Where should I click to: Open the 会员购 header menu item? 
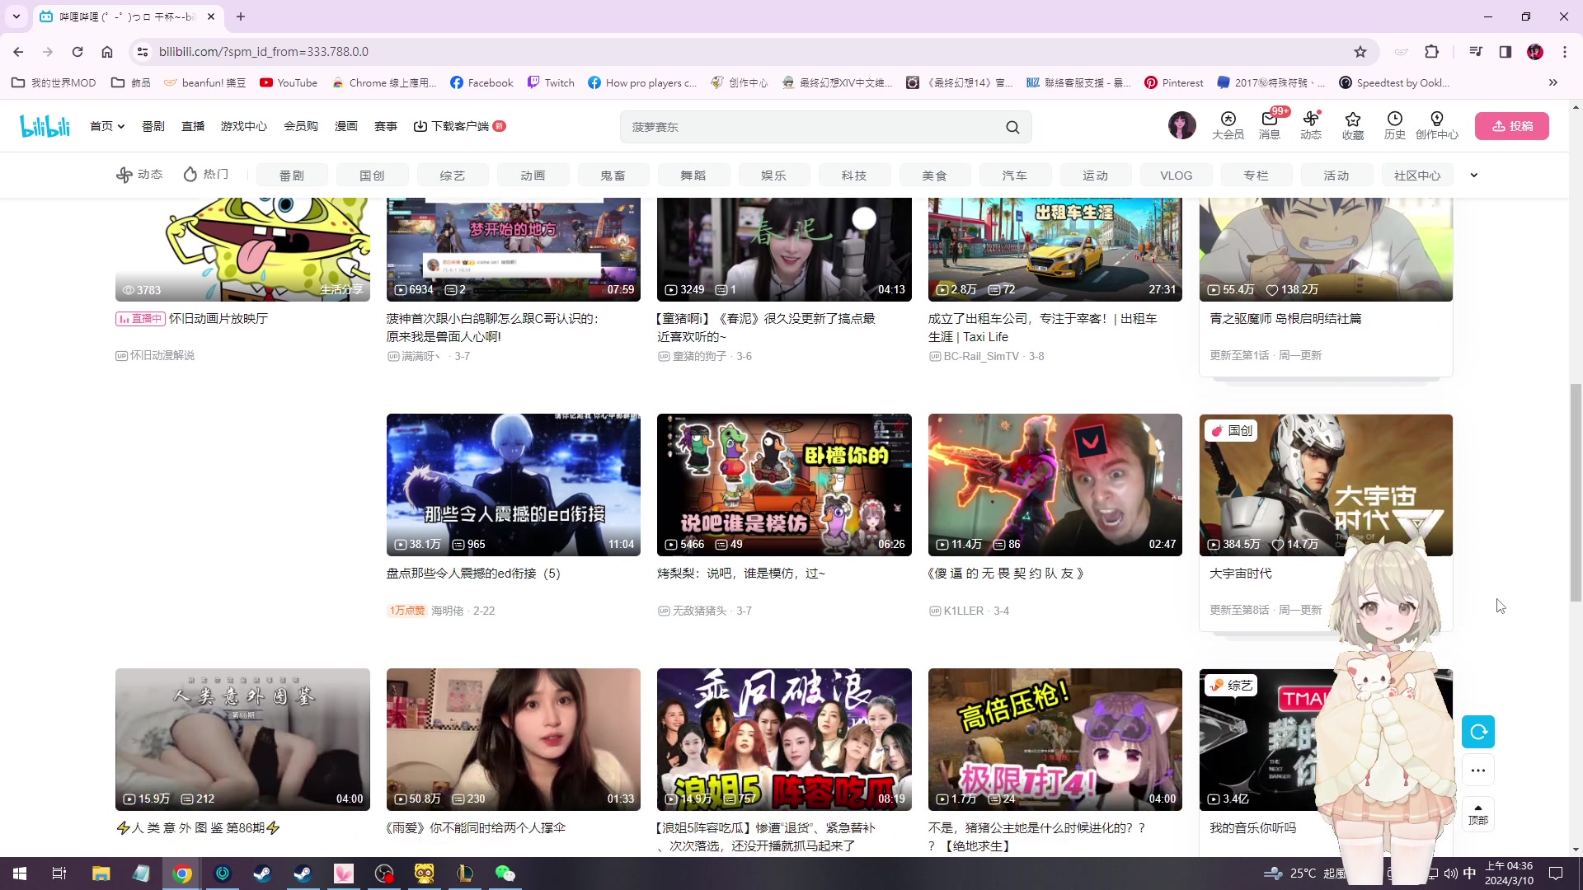click(301, 126)
